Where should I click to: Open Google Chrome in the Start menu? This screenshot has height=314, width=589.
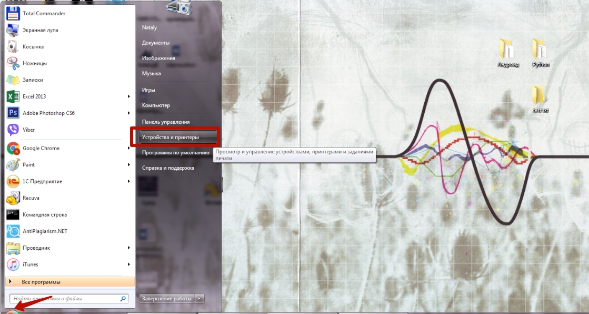(x=41, y=148)
